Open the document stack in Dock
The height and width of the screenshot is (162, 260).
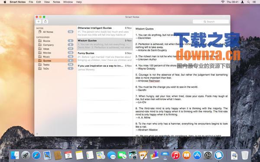coord(234,156)
